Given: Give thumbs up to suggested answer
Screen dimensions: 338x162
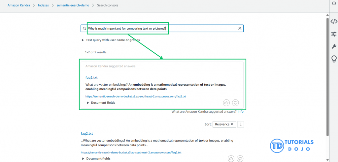Looking at the screenshot, I should 226,103.
